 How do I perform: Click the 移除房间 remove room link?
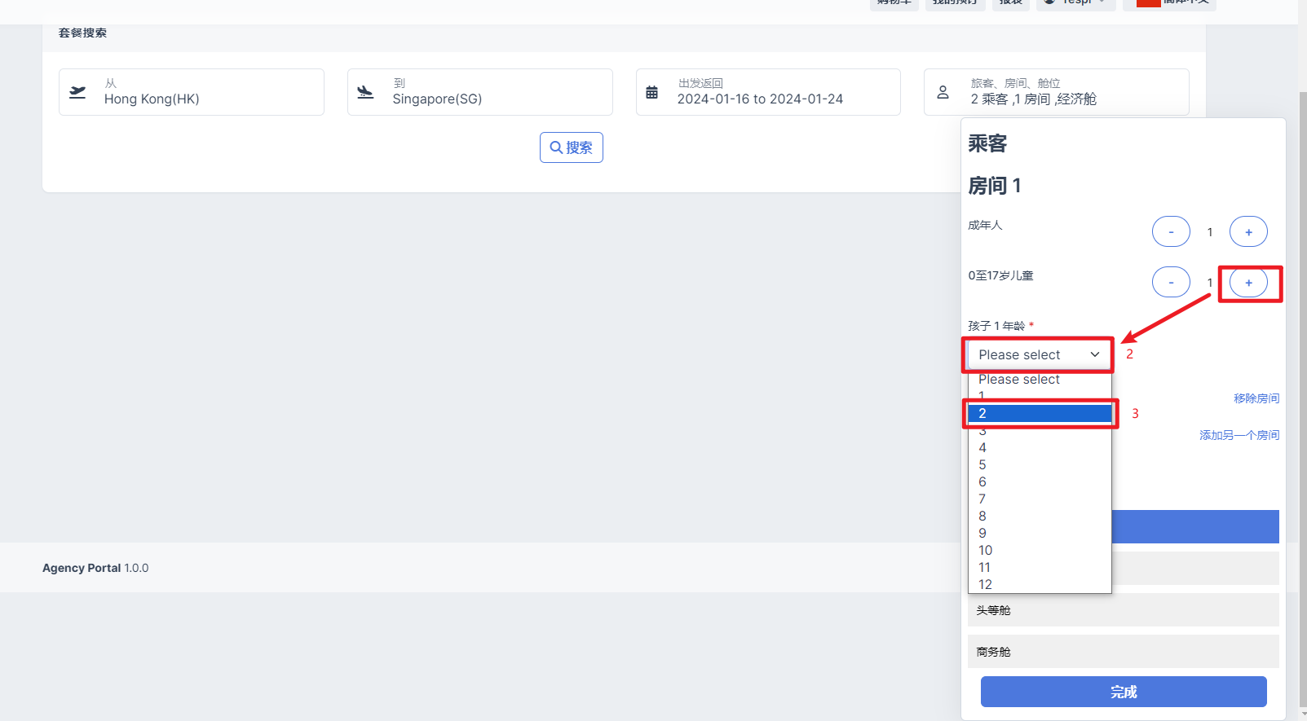pyautogui.click(x=1256, y=398)
